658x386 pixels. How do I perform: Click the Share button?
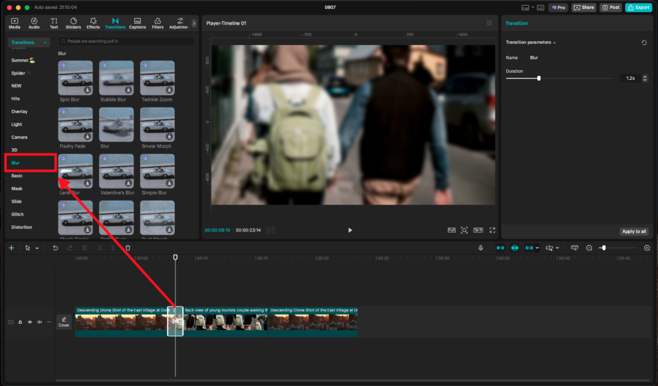coord(583,8)
